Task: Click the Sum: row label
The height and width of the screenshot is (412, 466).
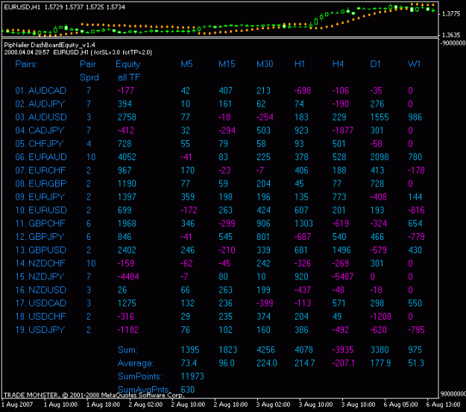Action: [x=127, y=349]
